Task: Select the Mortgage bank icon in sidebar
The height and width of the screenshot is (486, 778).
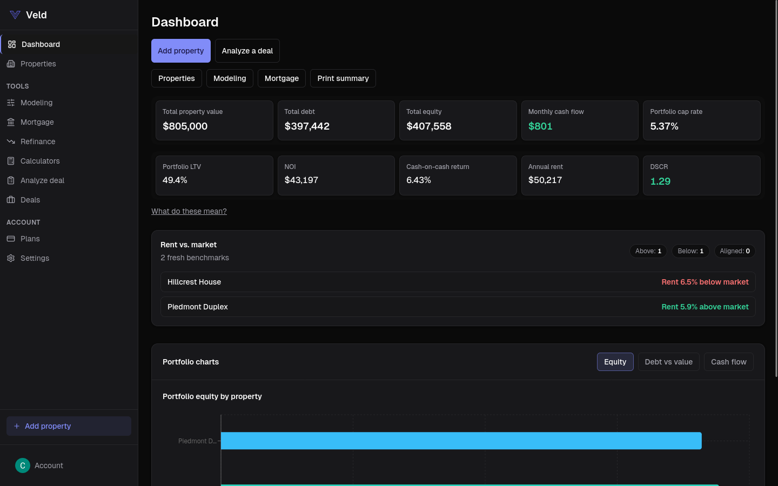Action: [x=11, y=122]
